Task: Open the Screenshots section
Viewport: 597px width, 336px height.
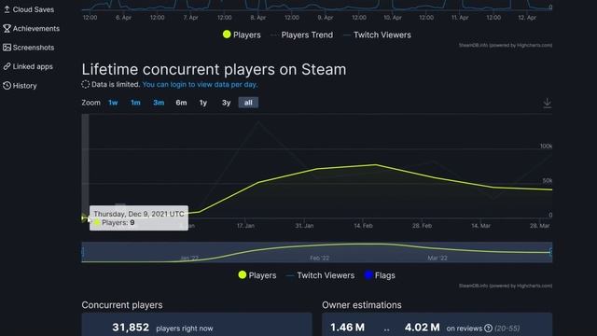Action: click(x=29, y=48)
